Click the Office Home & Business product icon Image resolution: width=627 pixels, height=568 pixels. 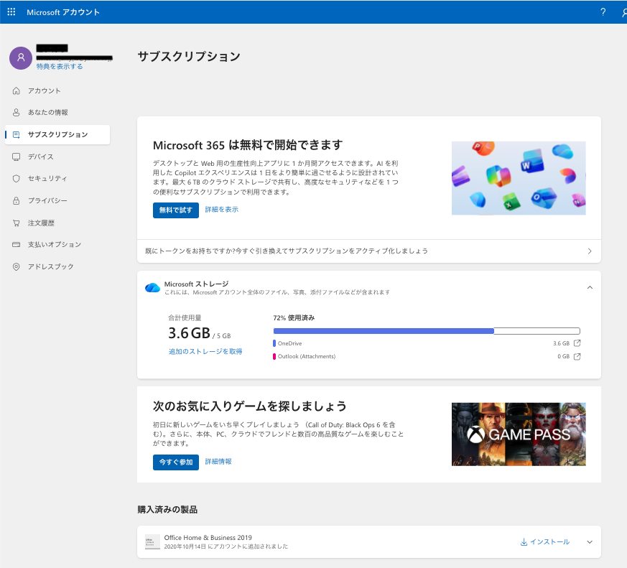tap(152, 542)
